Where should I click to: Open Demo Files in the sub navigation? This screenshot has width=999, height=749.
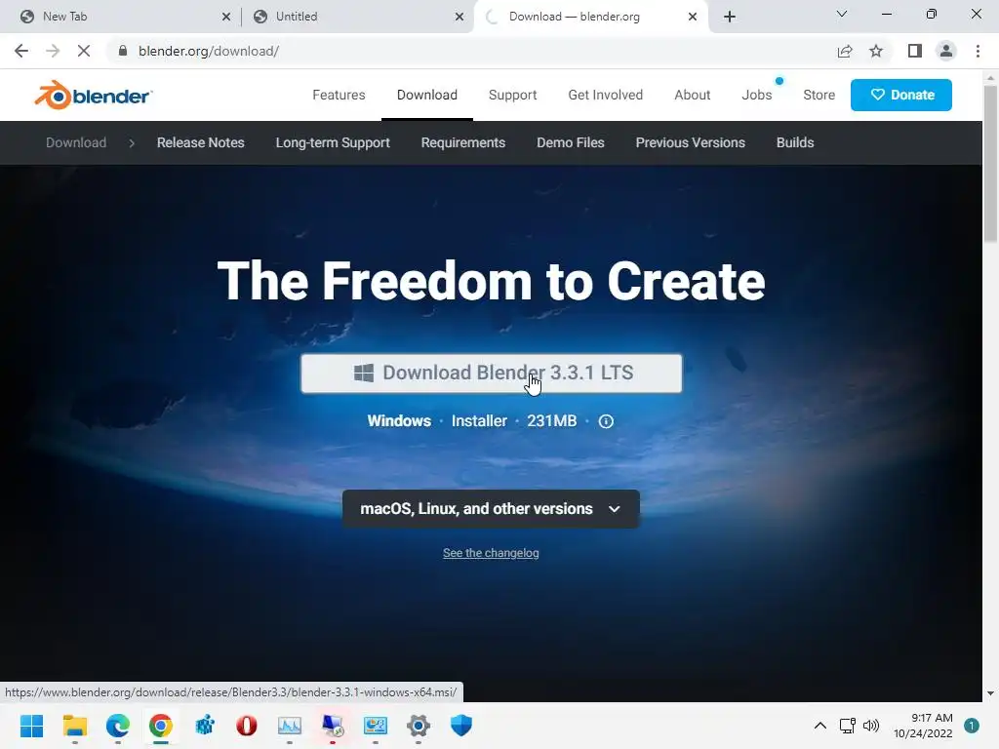570,142
